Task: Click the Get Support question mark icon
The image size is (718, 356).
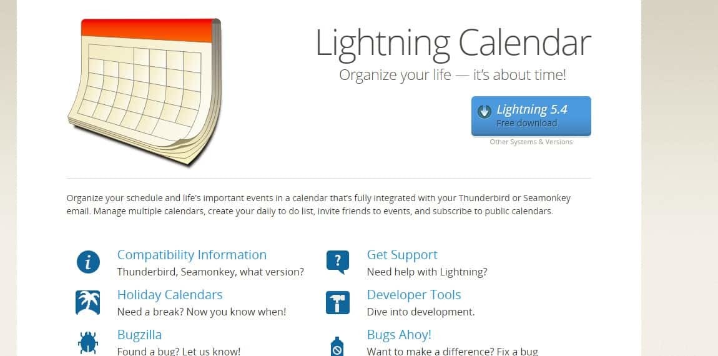Action: tap(338, 262)
